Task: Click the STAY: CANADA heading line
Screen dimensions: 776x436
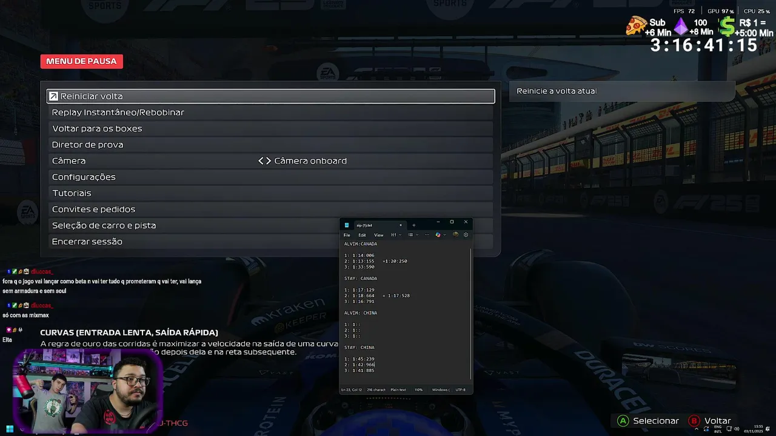Action: (x=360, y=279)
